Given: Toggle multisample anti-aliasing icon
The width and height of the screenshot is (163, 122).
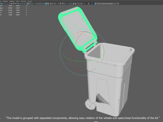Looking at the screenshot, I should tap(65, 4).
